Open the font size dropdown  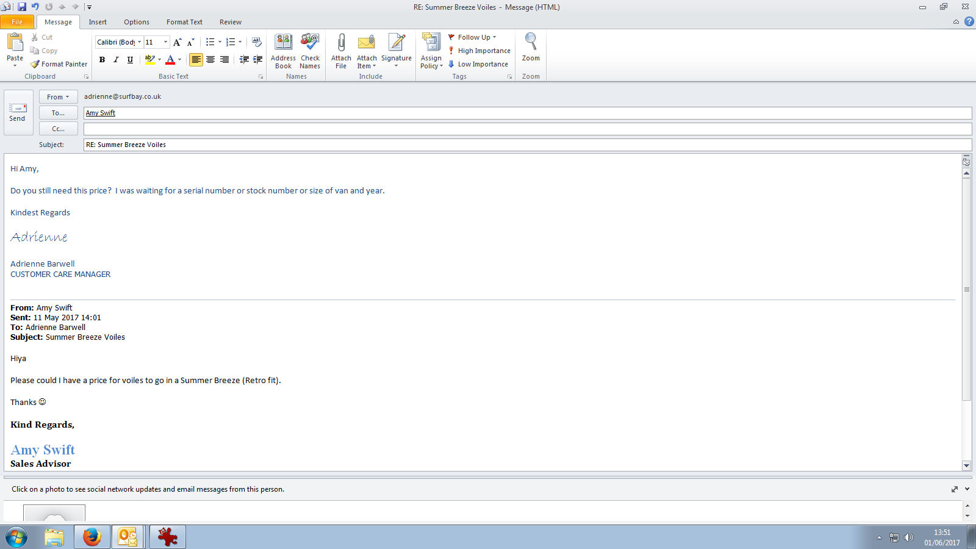point(165,42)
